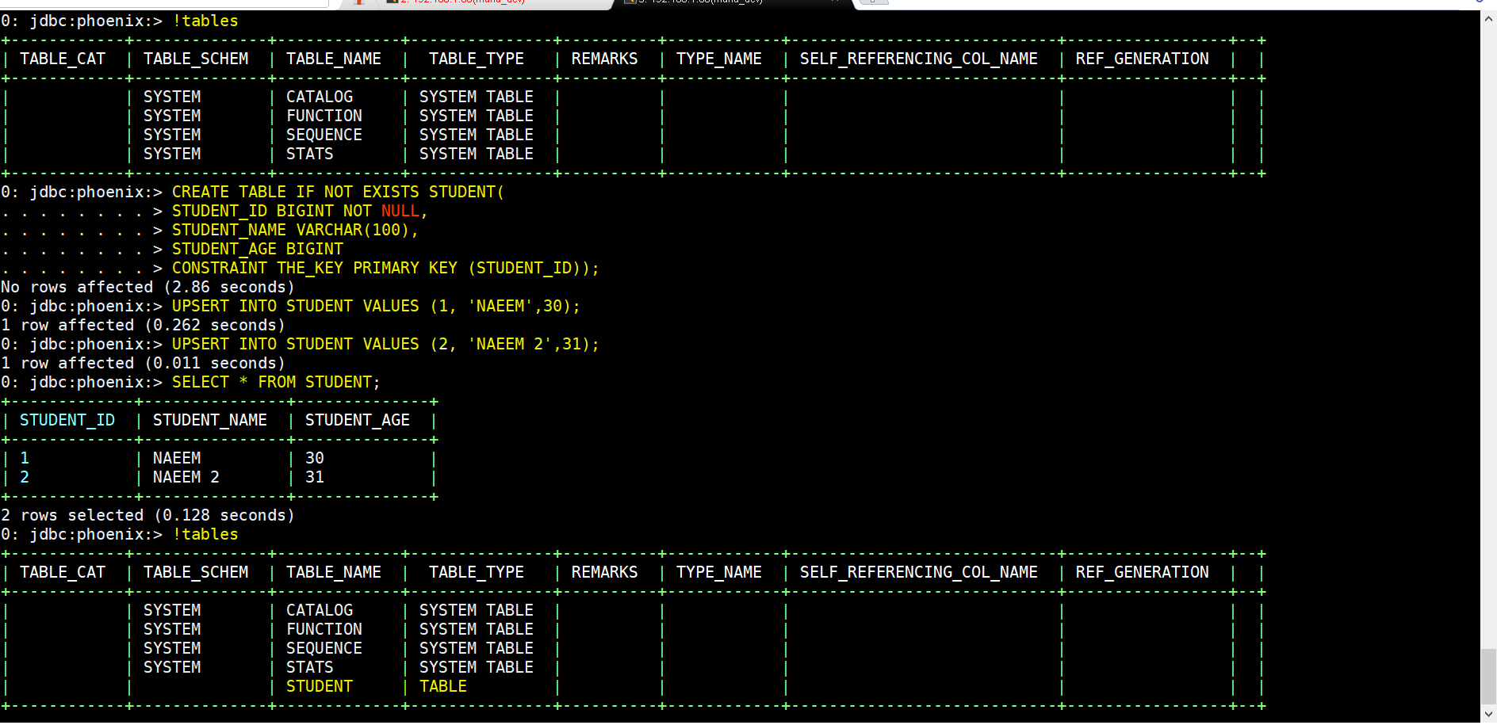Click the SELF_REFERENCING_COL_NAME header in the bottom table
The width and height of the screenshot is (1497, 725).
point(919,572)
